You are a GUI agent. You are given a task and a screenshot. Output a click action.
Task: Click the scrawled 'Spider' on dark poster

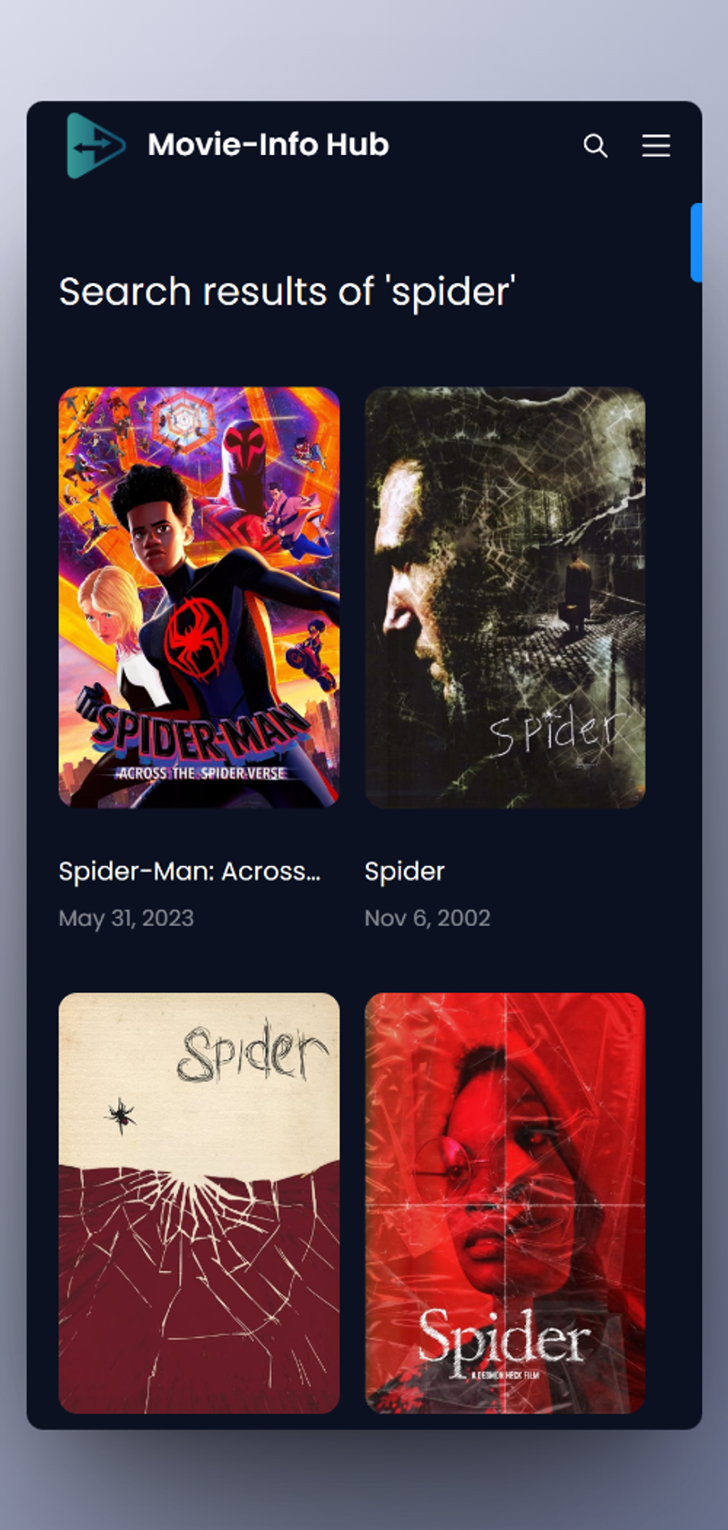tap(557, 731)
